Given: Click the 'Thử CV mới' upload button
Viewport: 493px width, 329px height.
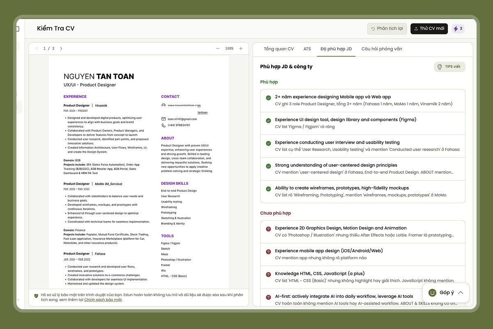Looking at the screenshot, I should 429,29.
